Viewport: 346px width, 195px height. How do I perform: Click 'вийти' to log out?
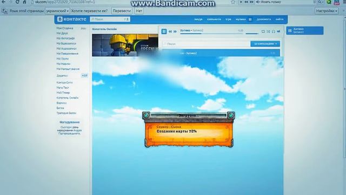tap(280, 19)
